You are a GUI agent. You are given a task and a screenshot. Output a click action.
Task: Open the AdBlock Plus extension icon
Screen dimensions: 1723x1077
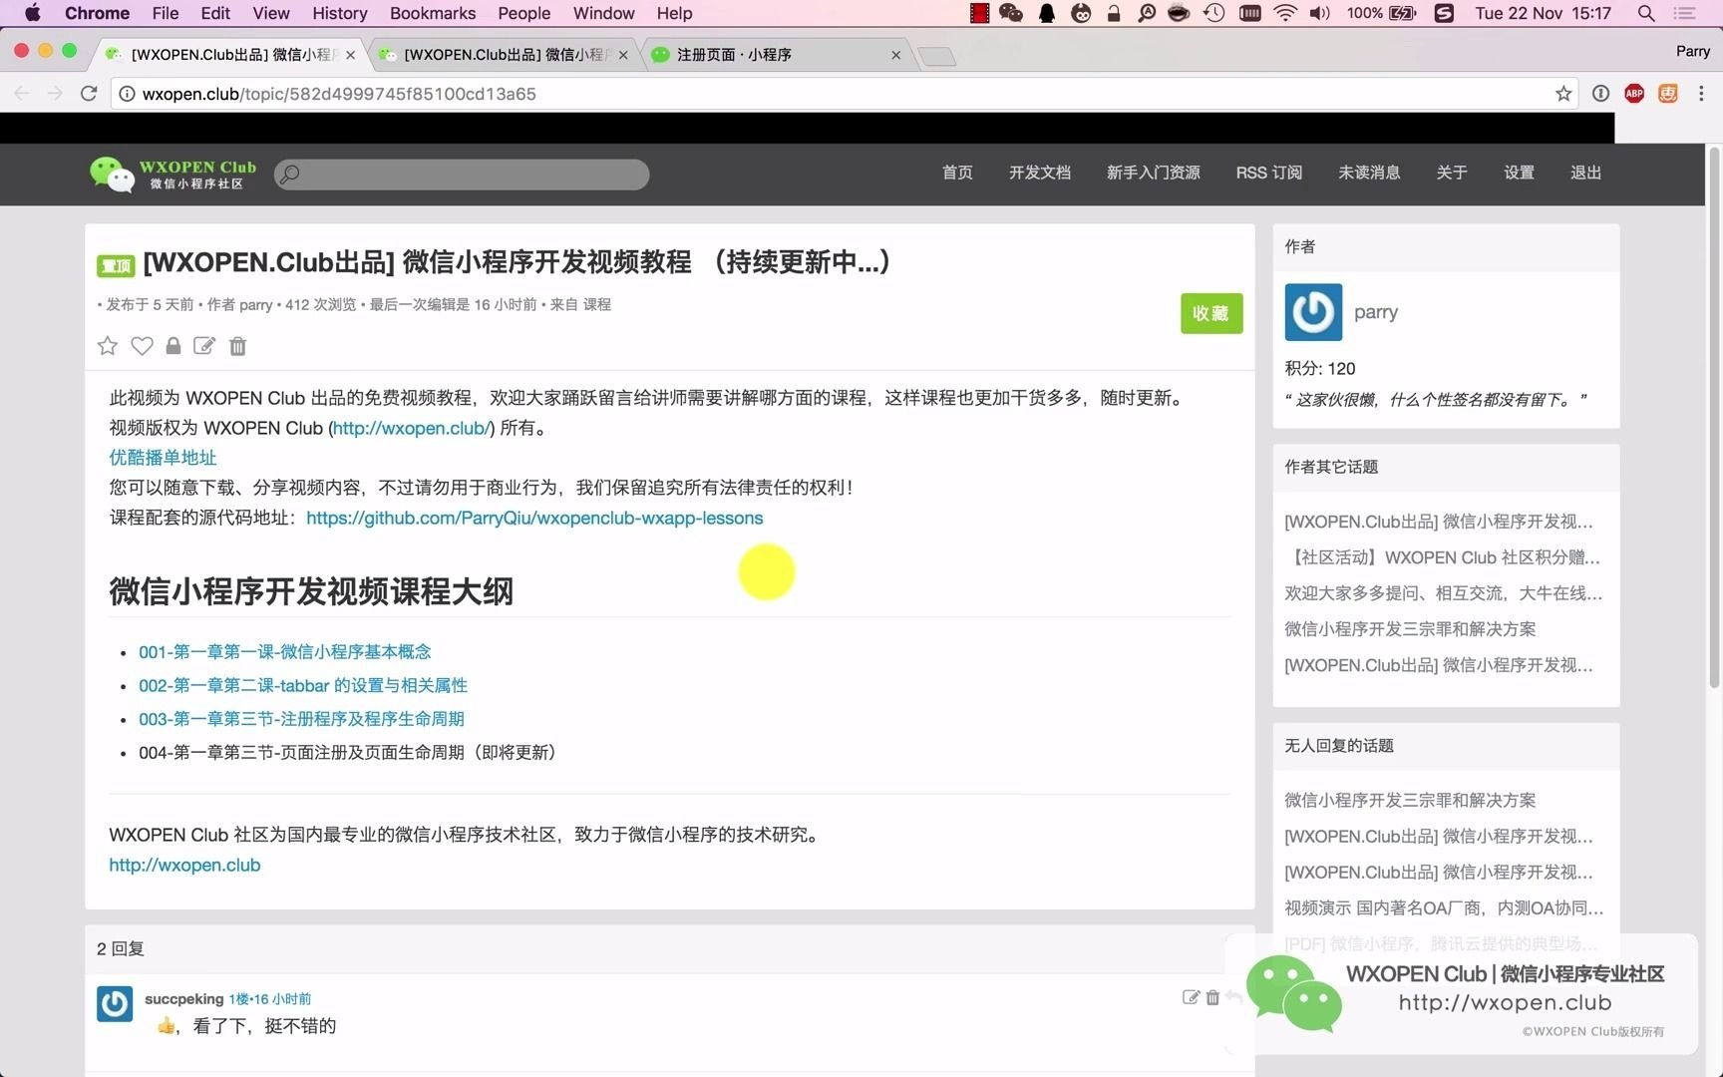[1633, 94]
